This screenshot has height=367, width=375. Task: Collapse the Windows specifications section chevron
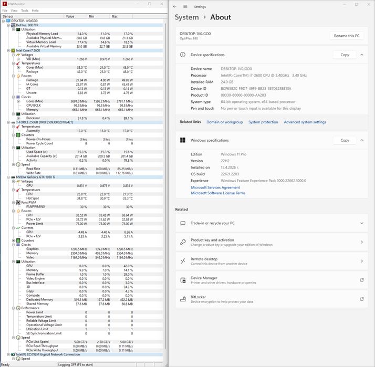pos(361,140)
